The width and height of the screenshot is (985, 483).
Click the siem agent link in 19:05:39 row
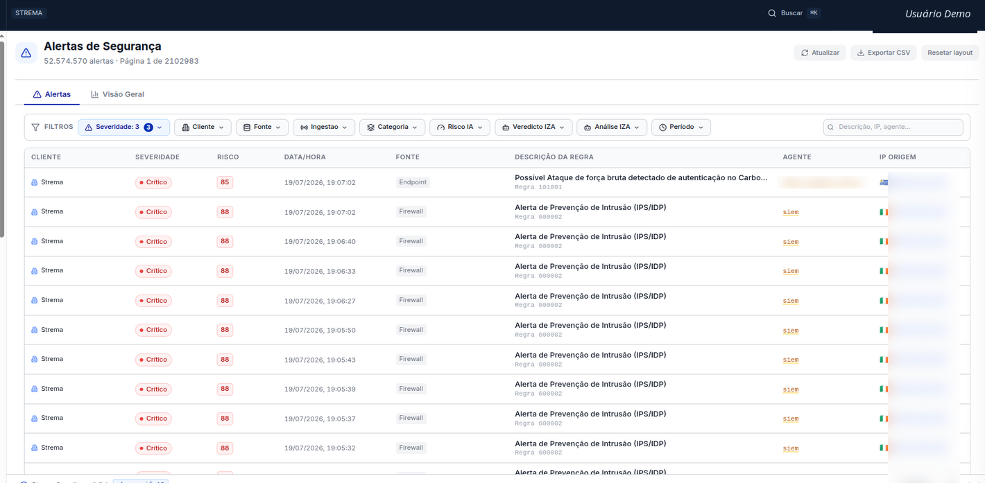pyautogui.click(x=791, y=389)
